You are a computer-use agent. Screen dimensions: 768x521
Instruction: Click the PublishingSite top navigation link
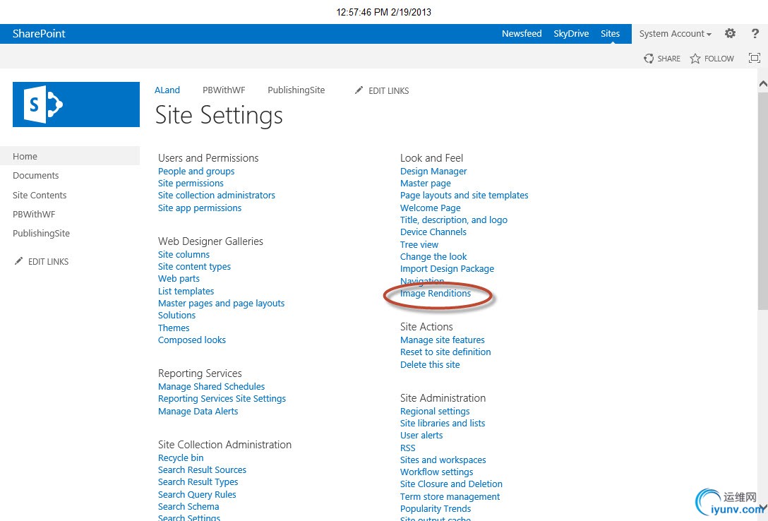pos(296,90)
